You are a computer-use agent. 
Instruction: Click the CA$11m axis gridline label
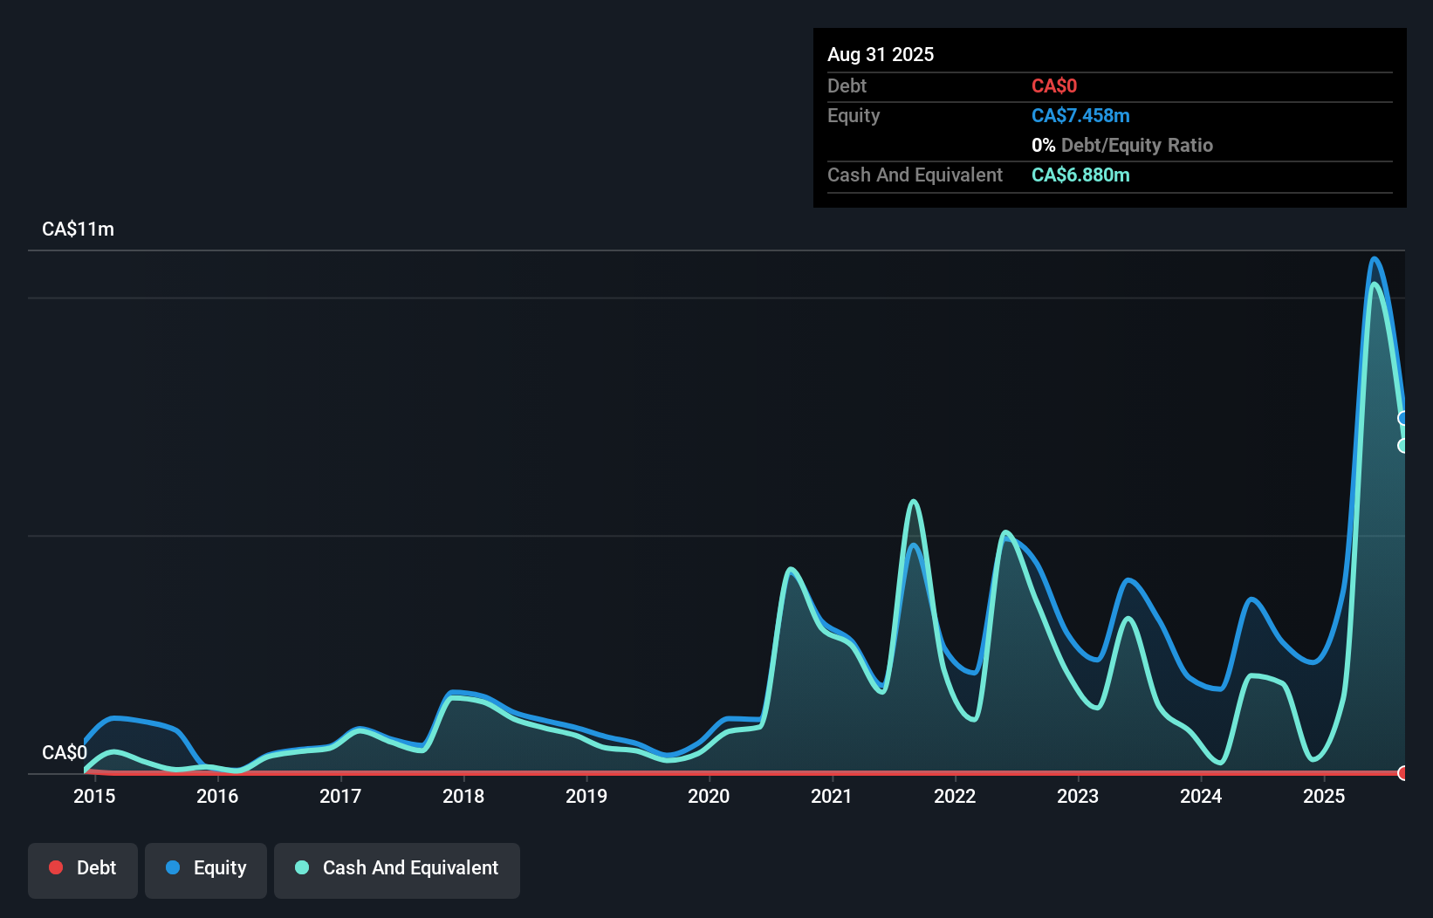77,229
